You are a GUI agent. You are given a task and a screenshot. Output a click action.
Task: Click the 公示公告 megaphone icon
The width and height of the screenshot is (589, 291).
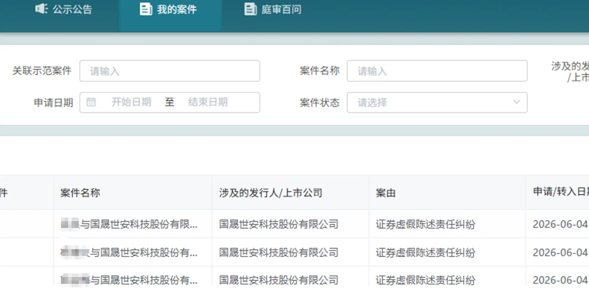pyautogui.click(x=41, y=9)
